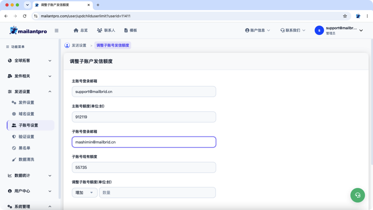Click the 发送设置 breadcrumb link
Viewport: 373px width, 210px height.
pyautogui.click(x=79, y=45)
